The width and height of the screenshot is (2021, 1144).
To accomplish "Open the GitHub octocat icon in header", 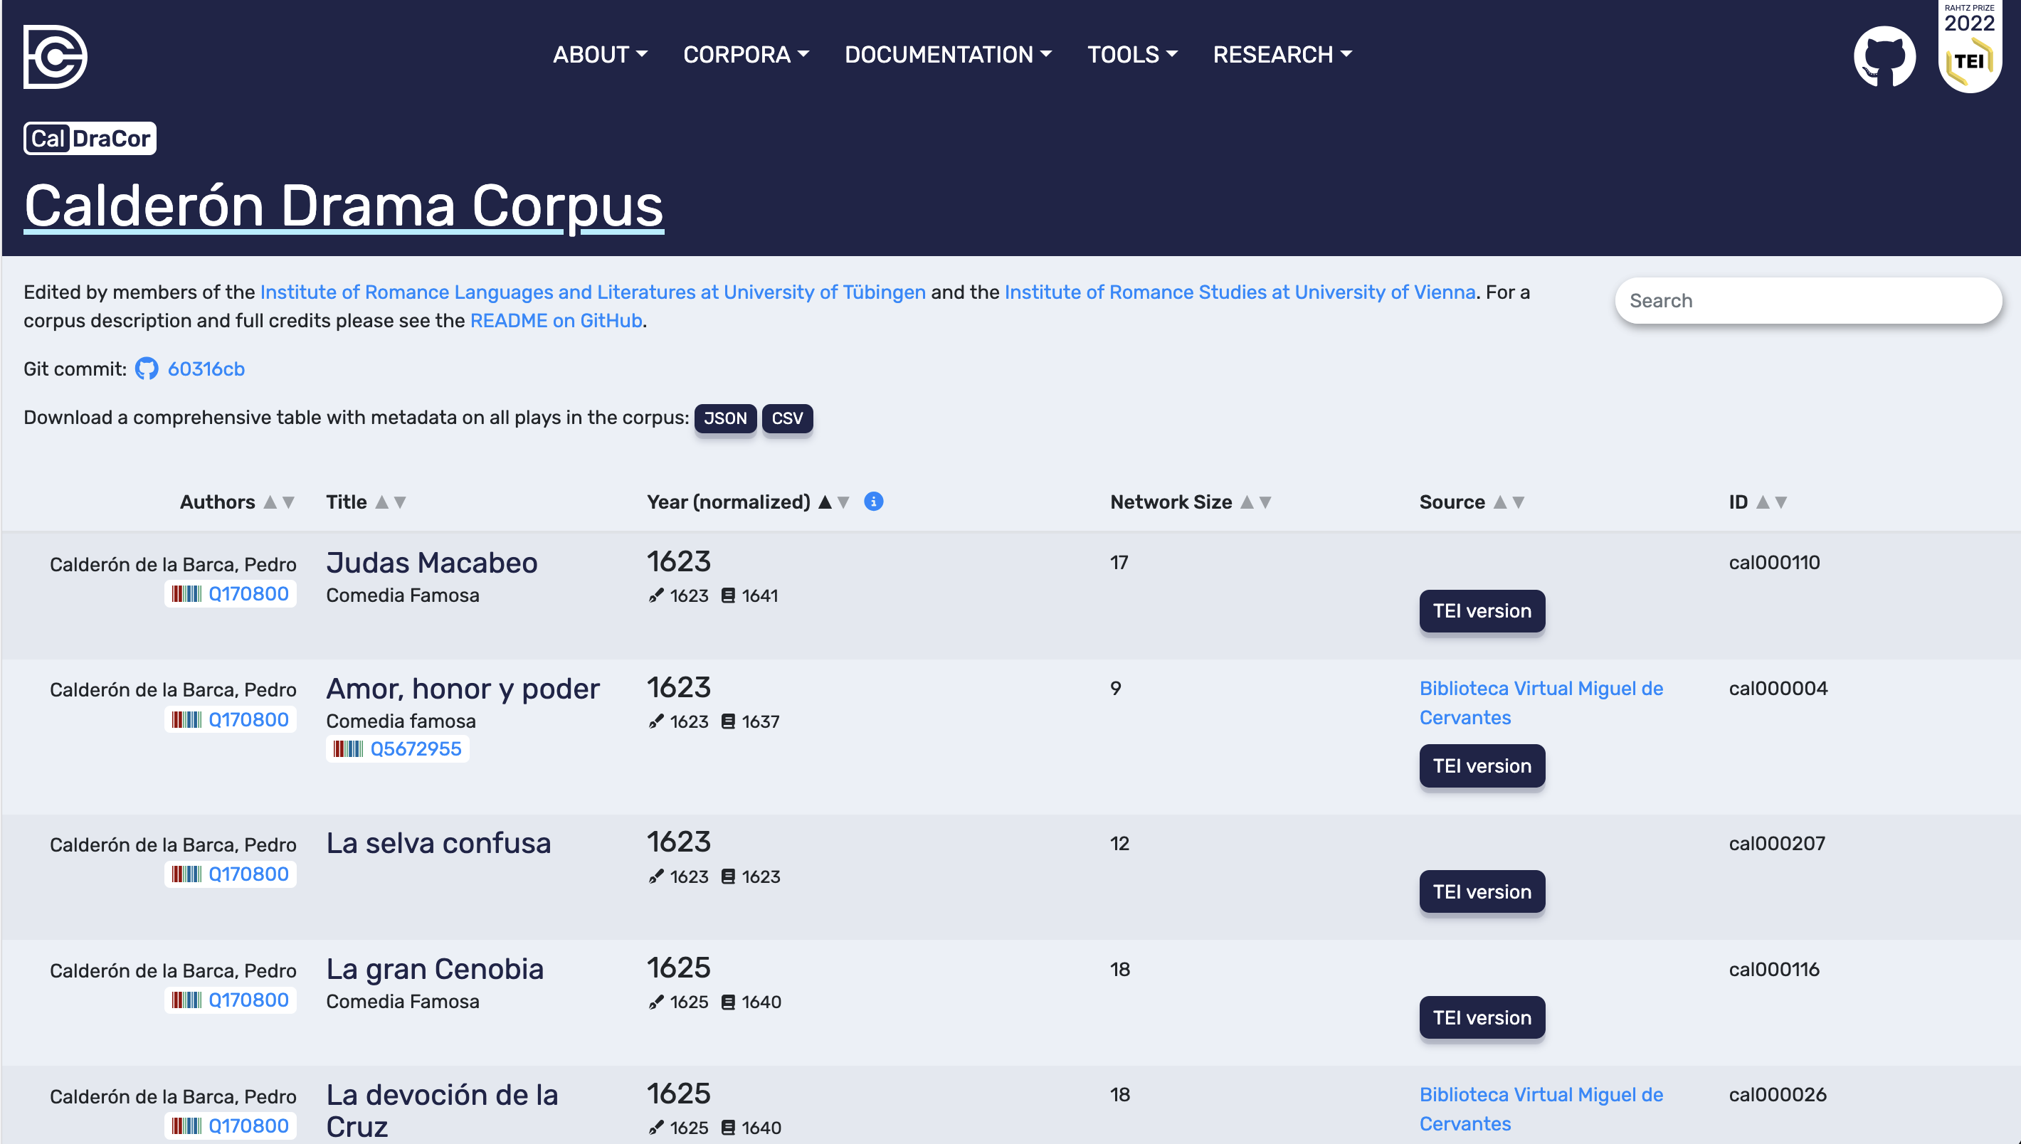I will (x=1884, y=57).
